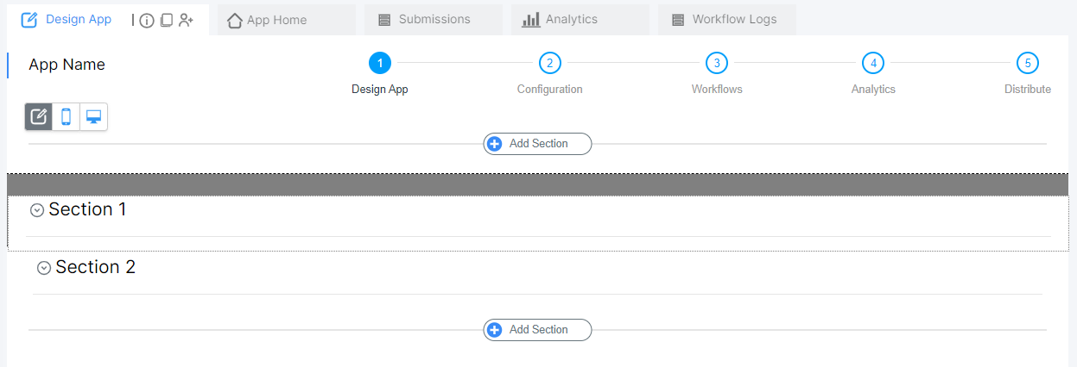Jump to step 4 Analytics

873,63
